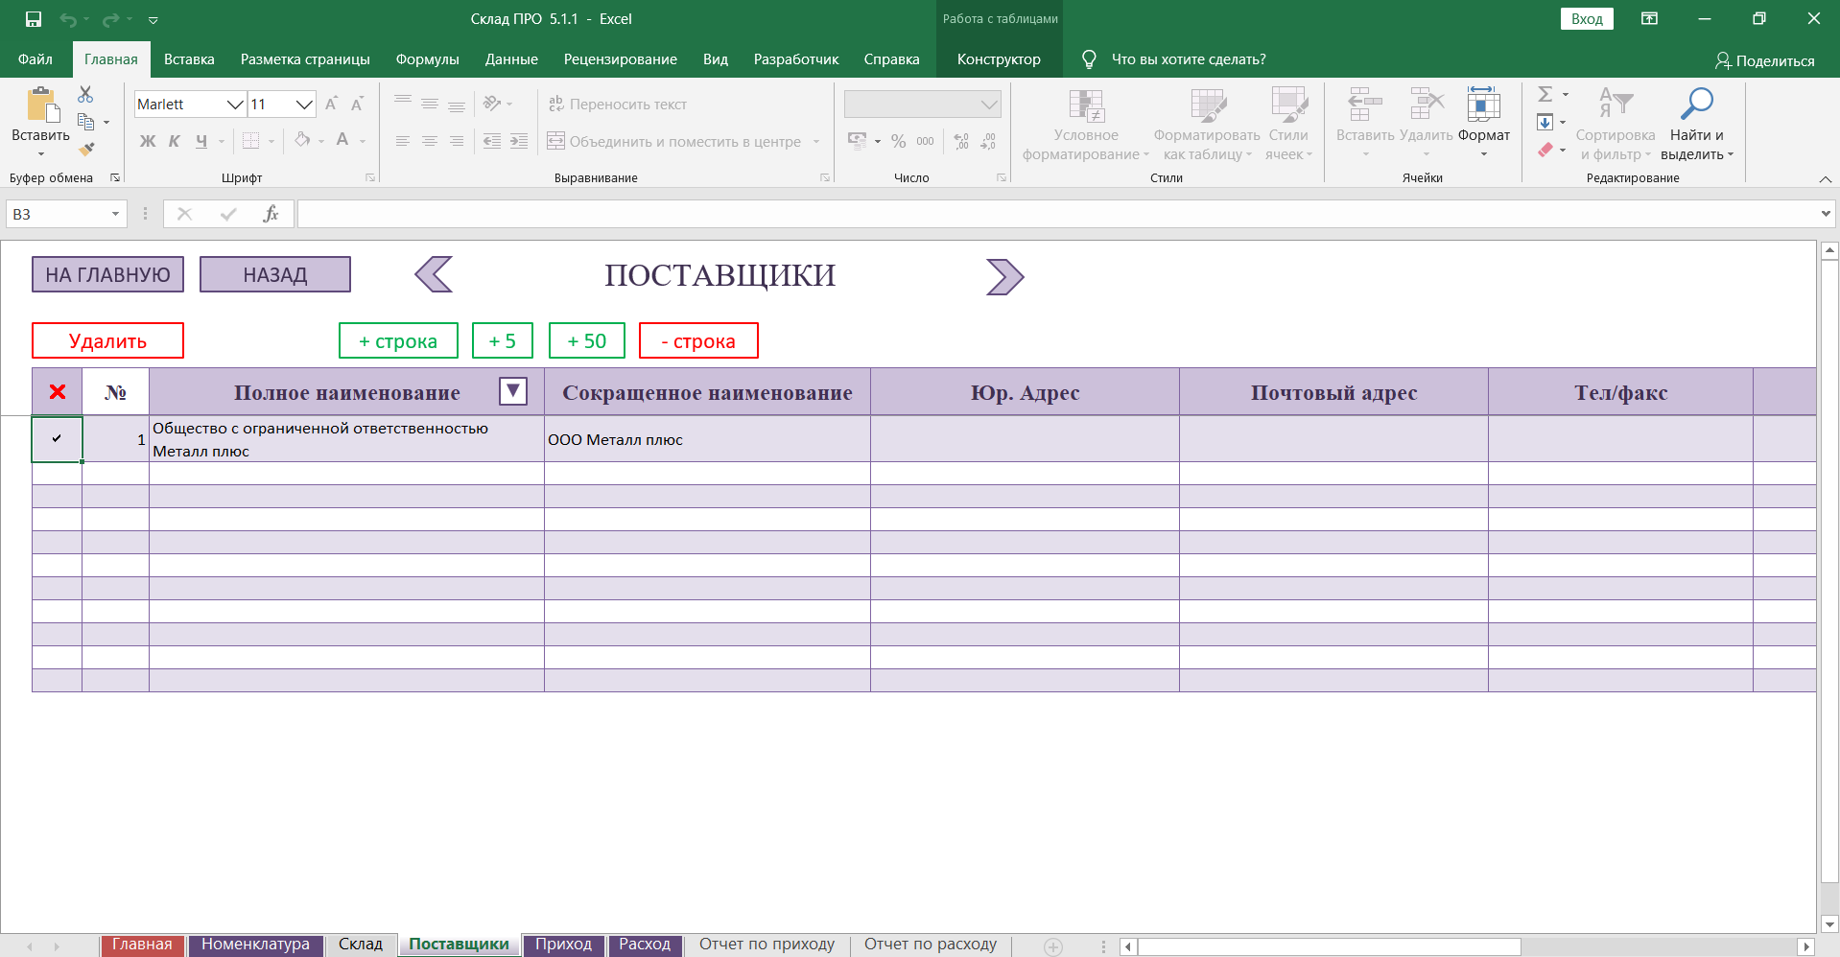This screenshot has height=957, width=1840.
Task: Click the + строка button
Action: 398,341
